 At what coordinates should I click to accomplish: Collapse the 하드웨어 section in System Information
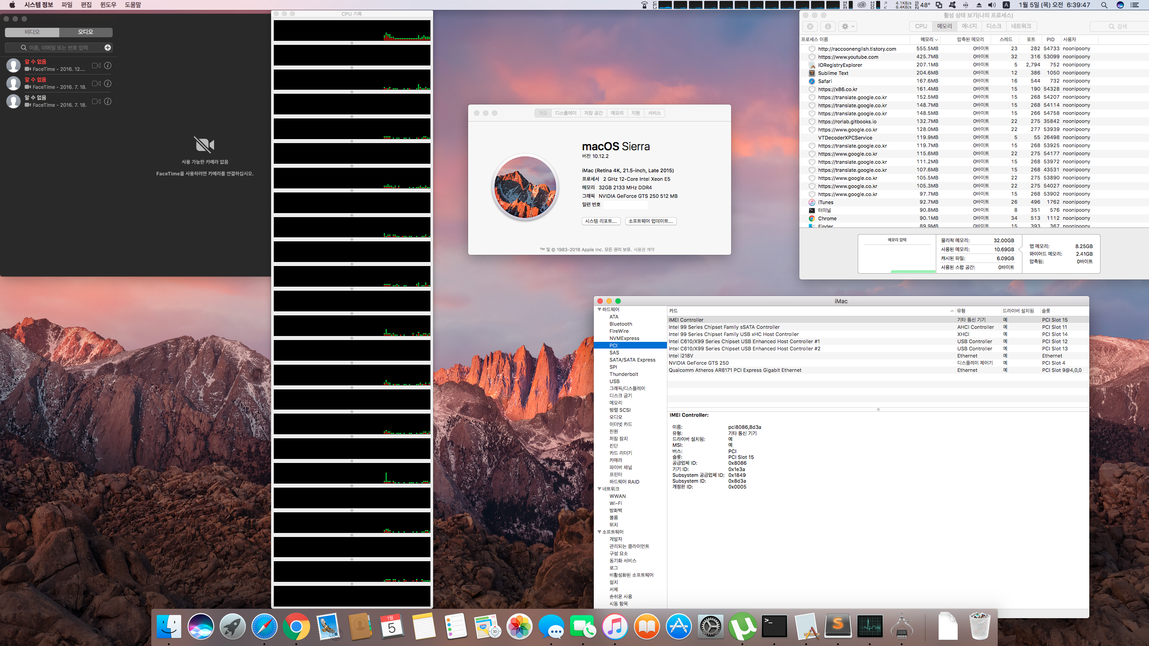(x=599, y=310)
